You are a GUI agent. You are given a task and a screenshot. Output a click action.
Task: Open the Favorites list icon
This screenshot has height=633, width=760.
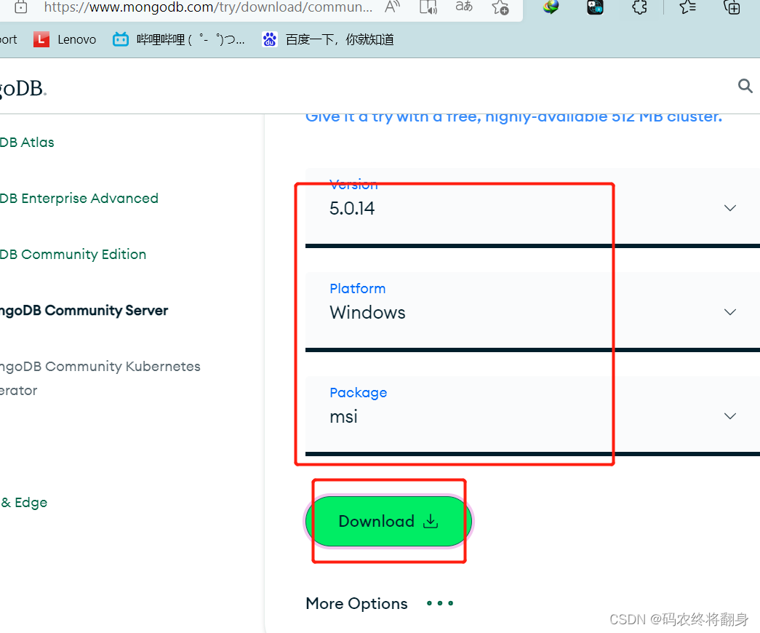(x=688, y=7)
